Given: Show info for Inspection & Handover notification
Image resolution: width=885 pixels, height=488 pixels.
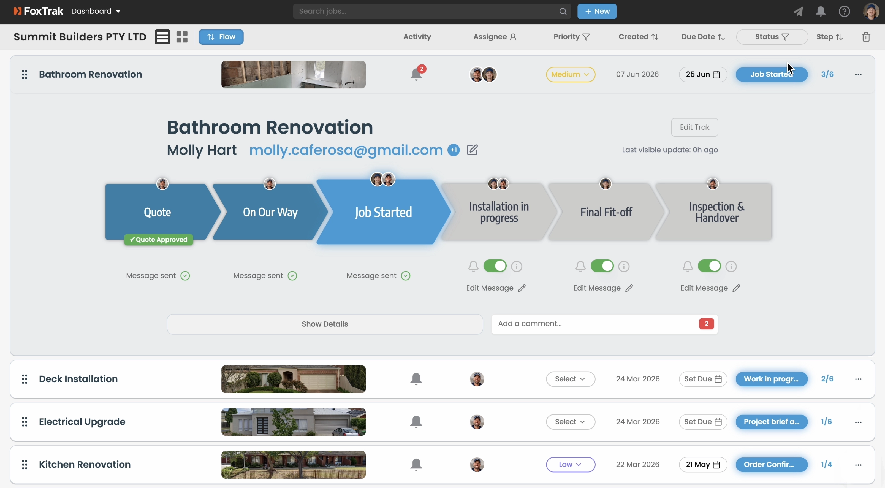Looking at the screenshot, I should click(731, 266).
